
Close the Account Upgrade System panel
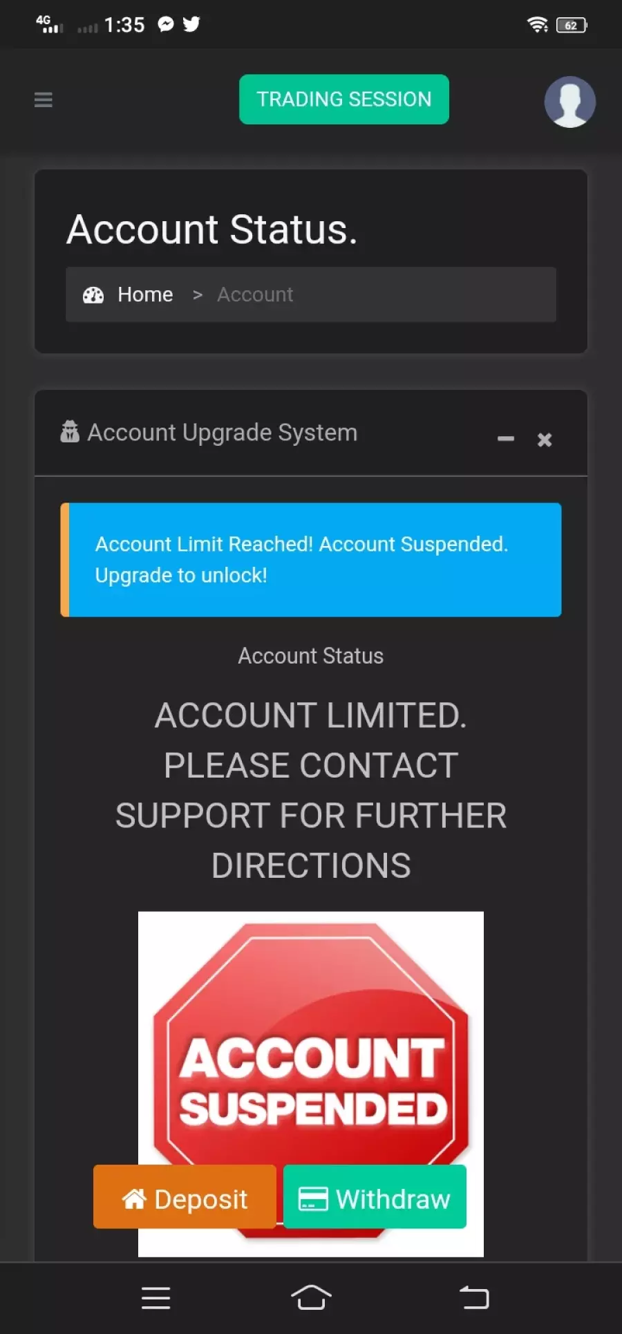[x=545, y=440]
